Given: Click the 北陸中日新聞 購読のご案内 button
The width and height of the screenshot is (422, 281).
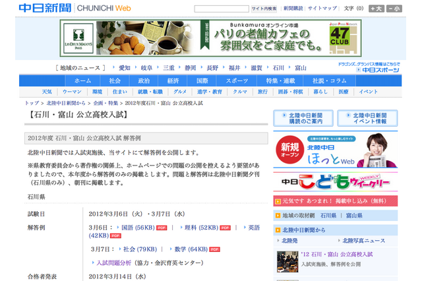Looking at the screenshot, I should tap(303, 118).
